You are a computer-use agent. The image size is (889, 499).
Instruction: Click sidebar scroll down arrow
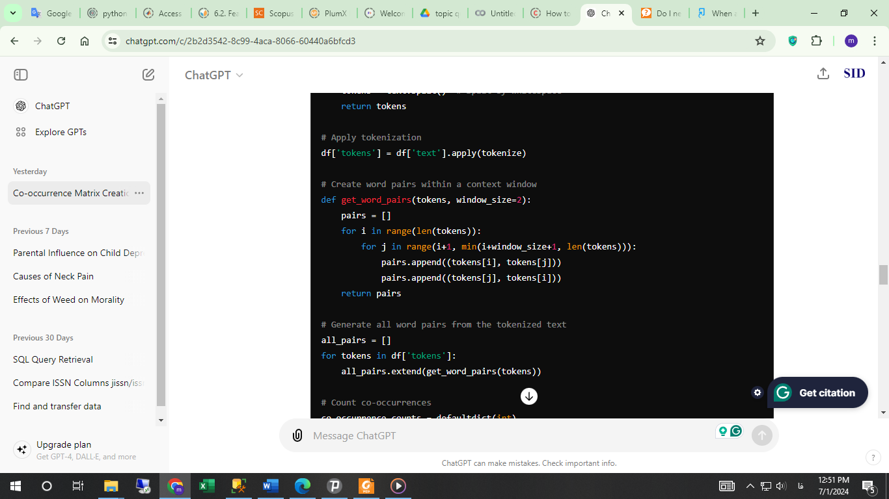161,420
